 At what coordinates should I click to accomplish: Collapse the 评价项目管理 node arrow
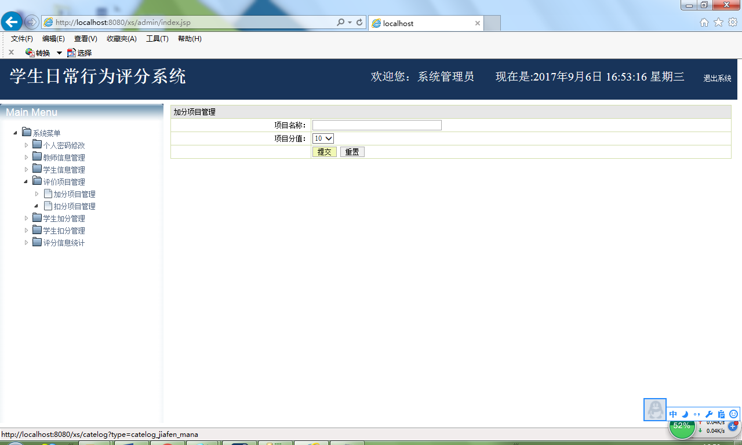[x=26, y=181]
